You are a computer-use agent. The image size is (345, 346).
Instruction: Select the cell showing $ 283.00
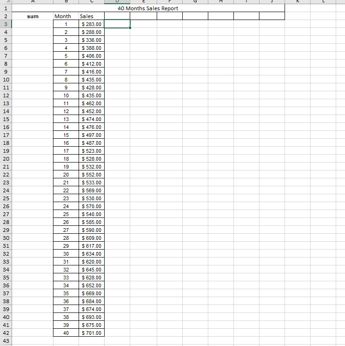click(92, 24)
